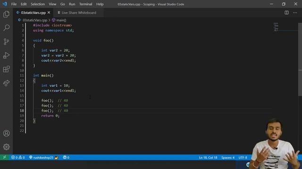This screenshot has width=302, height=169.
Task: Open the status bar chat comments counter
Action: [x=66, y=157]
